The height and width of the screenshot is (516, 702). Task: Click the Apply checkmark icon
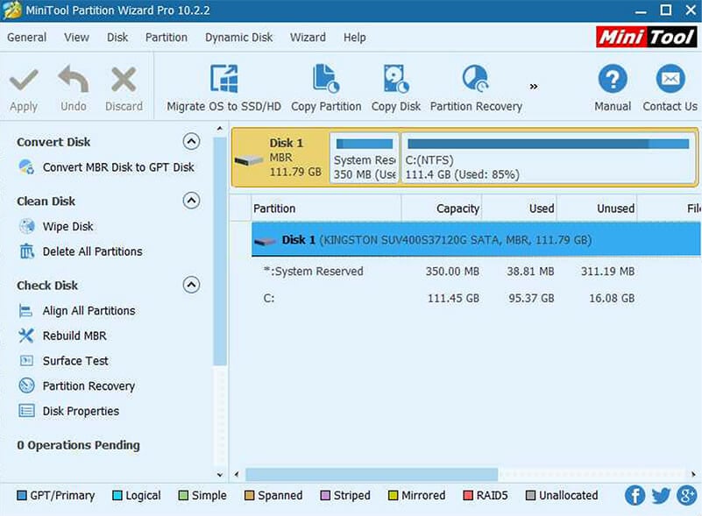tap(24, 80)
